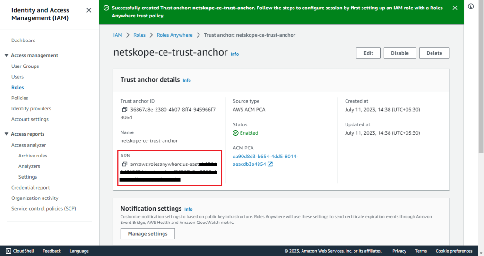Collapse the Access reports section
This screenshot has width=484, height=256.
(x=6, y=134)
